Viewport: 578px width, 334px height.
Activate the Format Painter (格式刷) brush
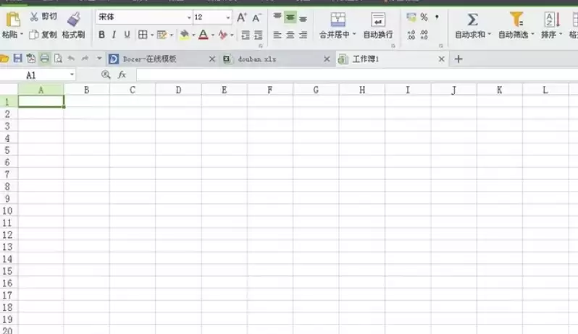point(73,25)
